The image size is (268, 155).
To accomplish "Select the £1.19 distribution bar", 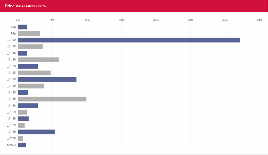I will pyautogui.click(x=38, y=60).
